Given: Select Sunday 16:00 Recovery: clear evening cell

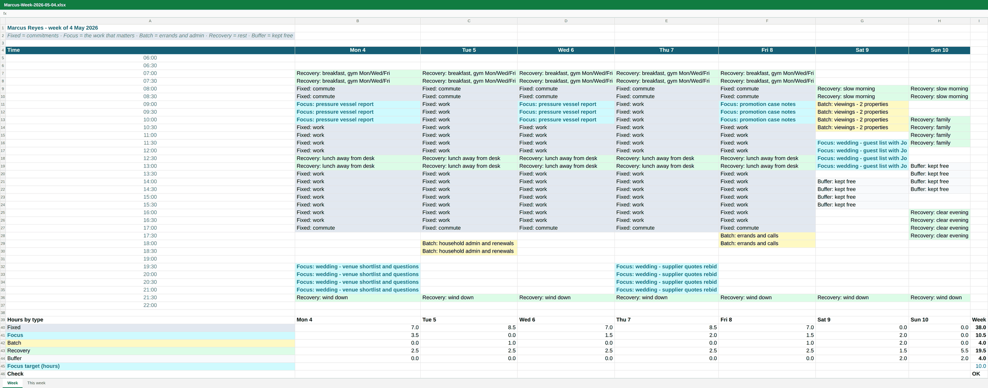Looking at the screenshot, I should click(x=939, y=213).
